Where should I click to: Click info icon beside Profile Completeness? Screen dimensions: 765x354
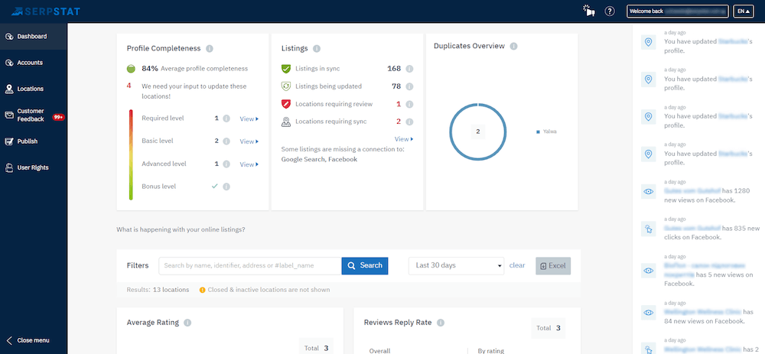210,48
